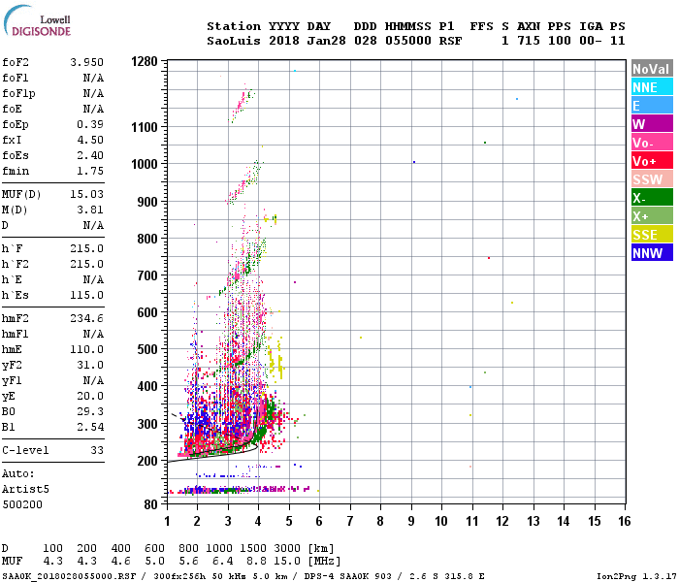Click the fxI value 4.50
The width and height of the screenshot is (679, 582).
click(x=90, y=140)
